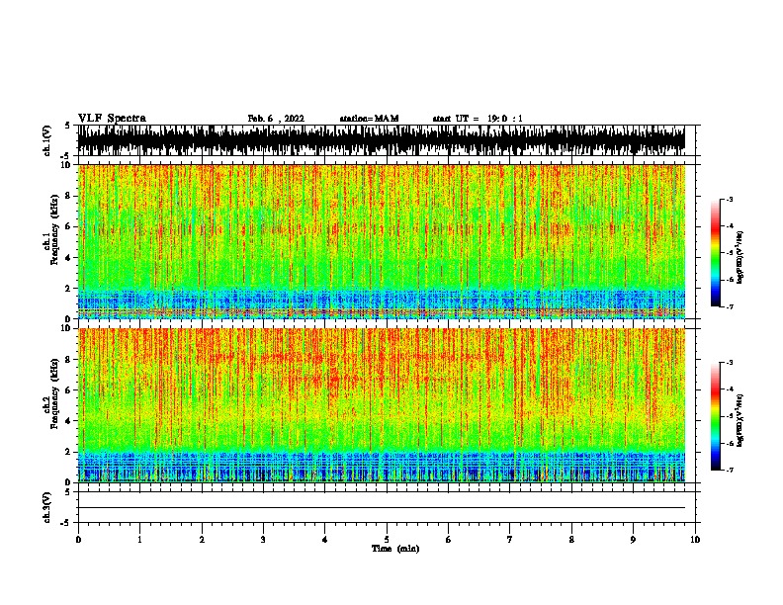Viewport: 783px width, 605px height.
Task: Click time axis tick label "3"
Action: pyautogui.click(x=263, y=539)
